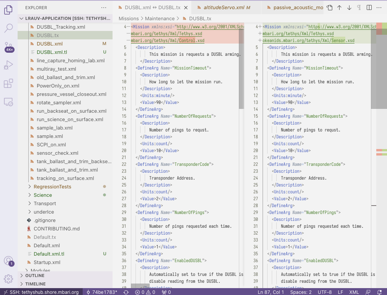Image resolution: width=387 pixels, height=295 pixels.
Task: Open the Remote Explorer view
Action: (8, 102)
